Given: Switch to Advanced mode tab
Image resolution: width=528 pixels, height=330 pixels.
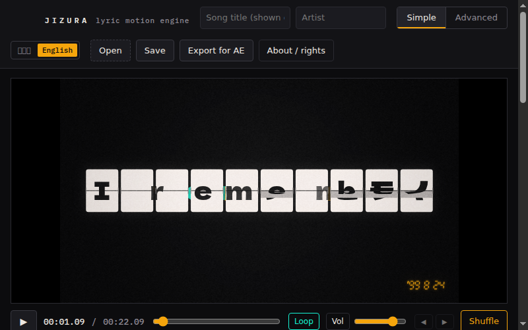Looking at the screenshot, I should click(476, 18).
